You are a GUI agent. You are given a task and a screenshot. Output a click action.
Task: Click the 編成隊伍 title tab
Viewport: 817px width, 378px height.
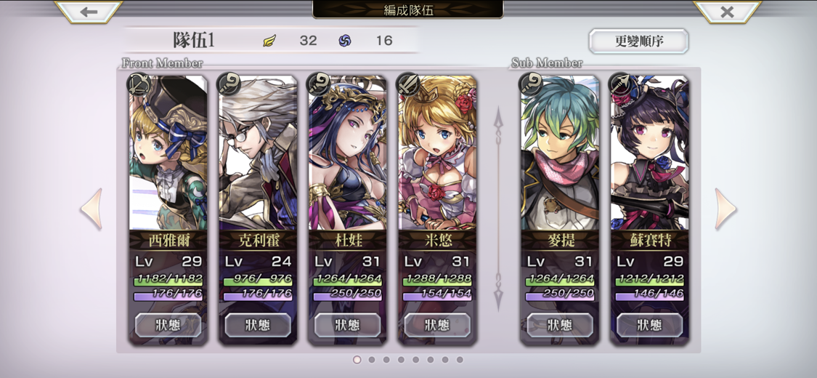pyautogui.click(x=408, y=9)
